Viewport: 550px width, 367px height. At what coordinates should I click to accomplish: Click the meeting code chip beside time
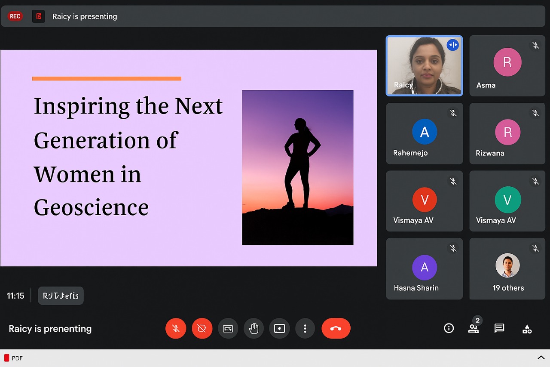[x=61, y=296]
